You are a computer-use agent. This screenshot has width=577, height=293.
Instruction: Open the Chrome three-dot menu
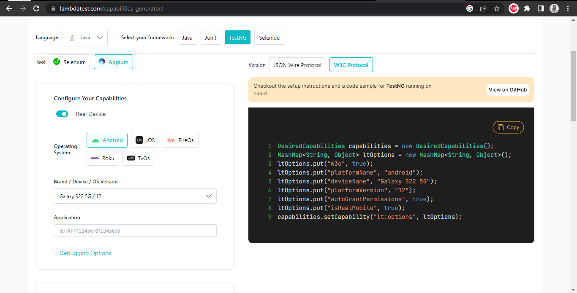click(568, 8)
